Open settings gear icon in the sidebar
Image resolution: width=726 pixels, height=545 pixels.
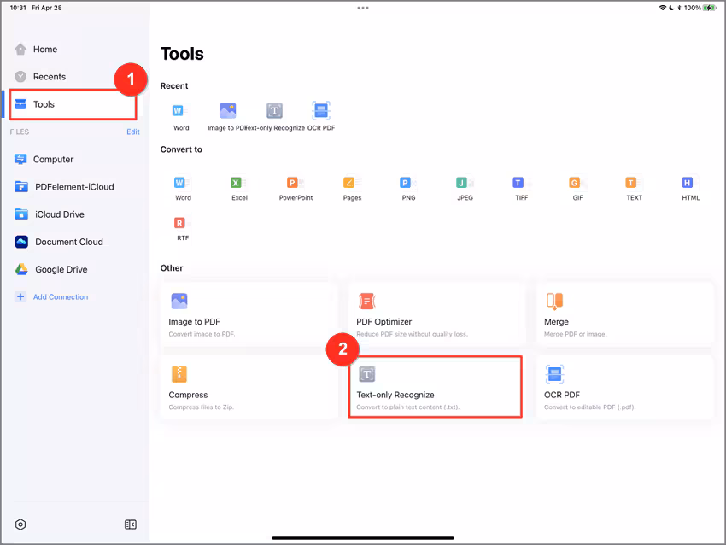20,524
